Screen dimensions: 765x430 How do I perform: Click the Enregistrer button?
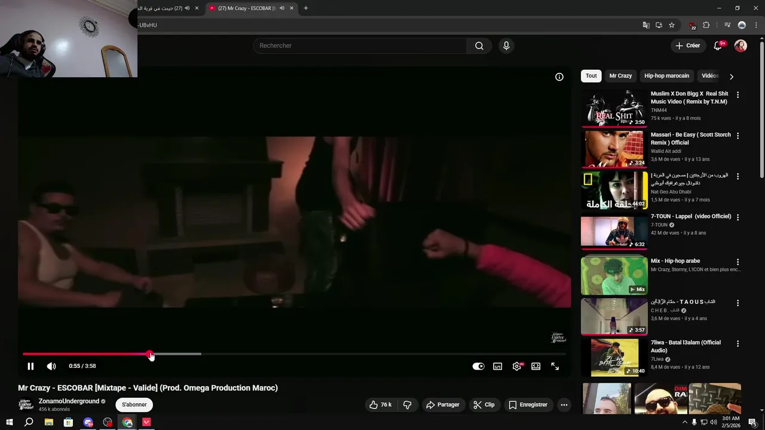click(x=528, y=405)
